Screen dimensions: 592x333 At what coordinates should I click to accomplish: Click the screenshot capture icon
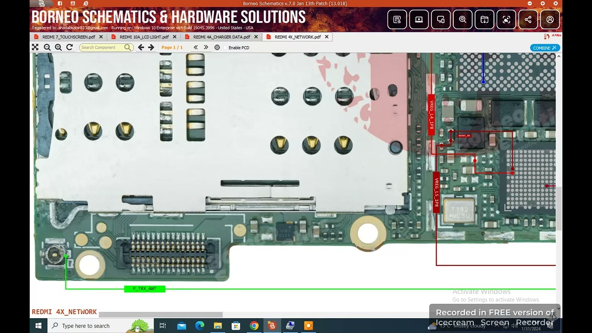tap(506, 19)
